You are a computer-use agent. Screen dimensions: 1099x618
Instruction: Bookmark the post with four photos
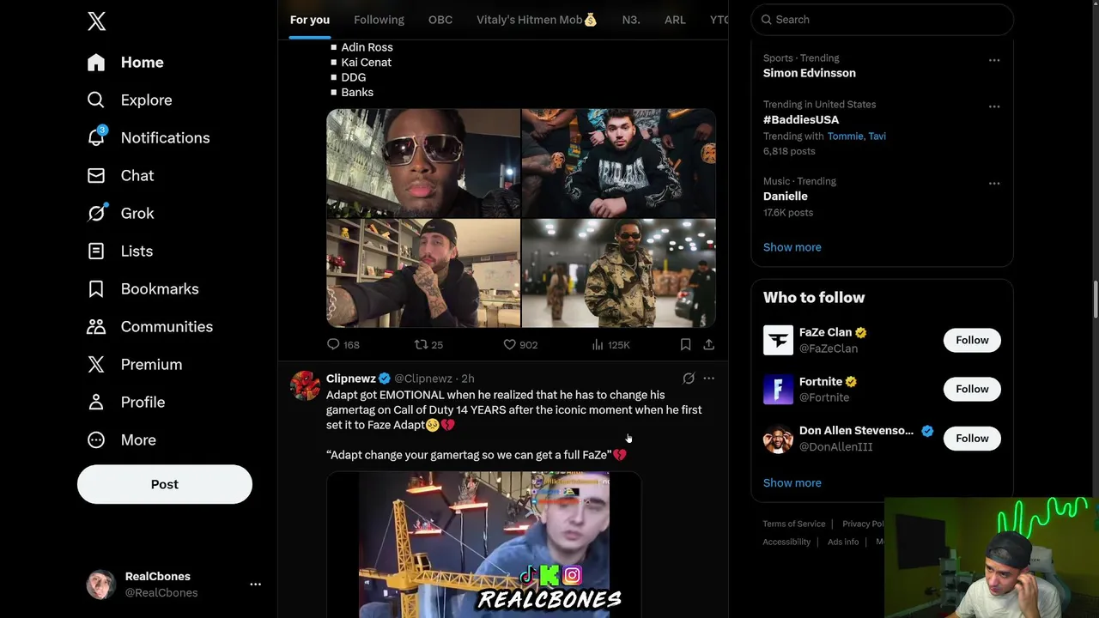[685, 344]
